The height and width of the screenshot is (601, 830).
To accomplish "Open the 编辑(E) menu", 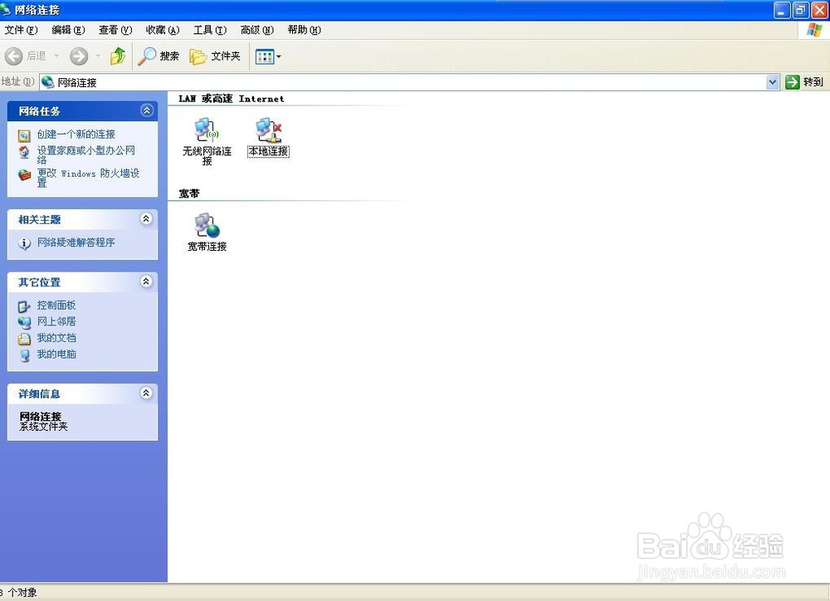I will 68,30.
